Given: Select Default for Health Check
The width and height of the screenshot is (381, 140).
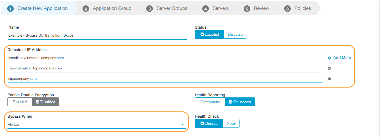Looking at the screenshot, I should [x=209, y=123].
